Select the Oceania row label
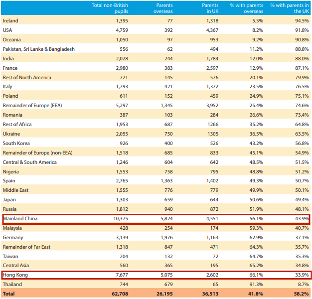 [12, 39]
